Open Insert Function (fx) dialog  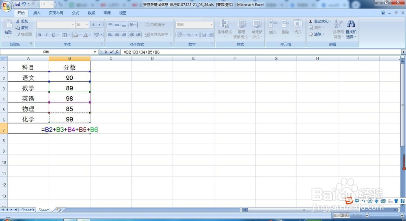pos(117,52)
